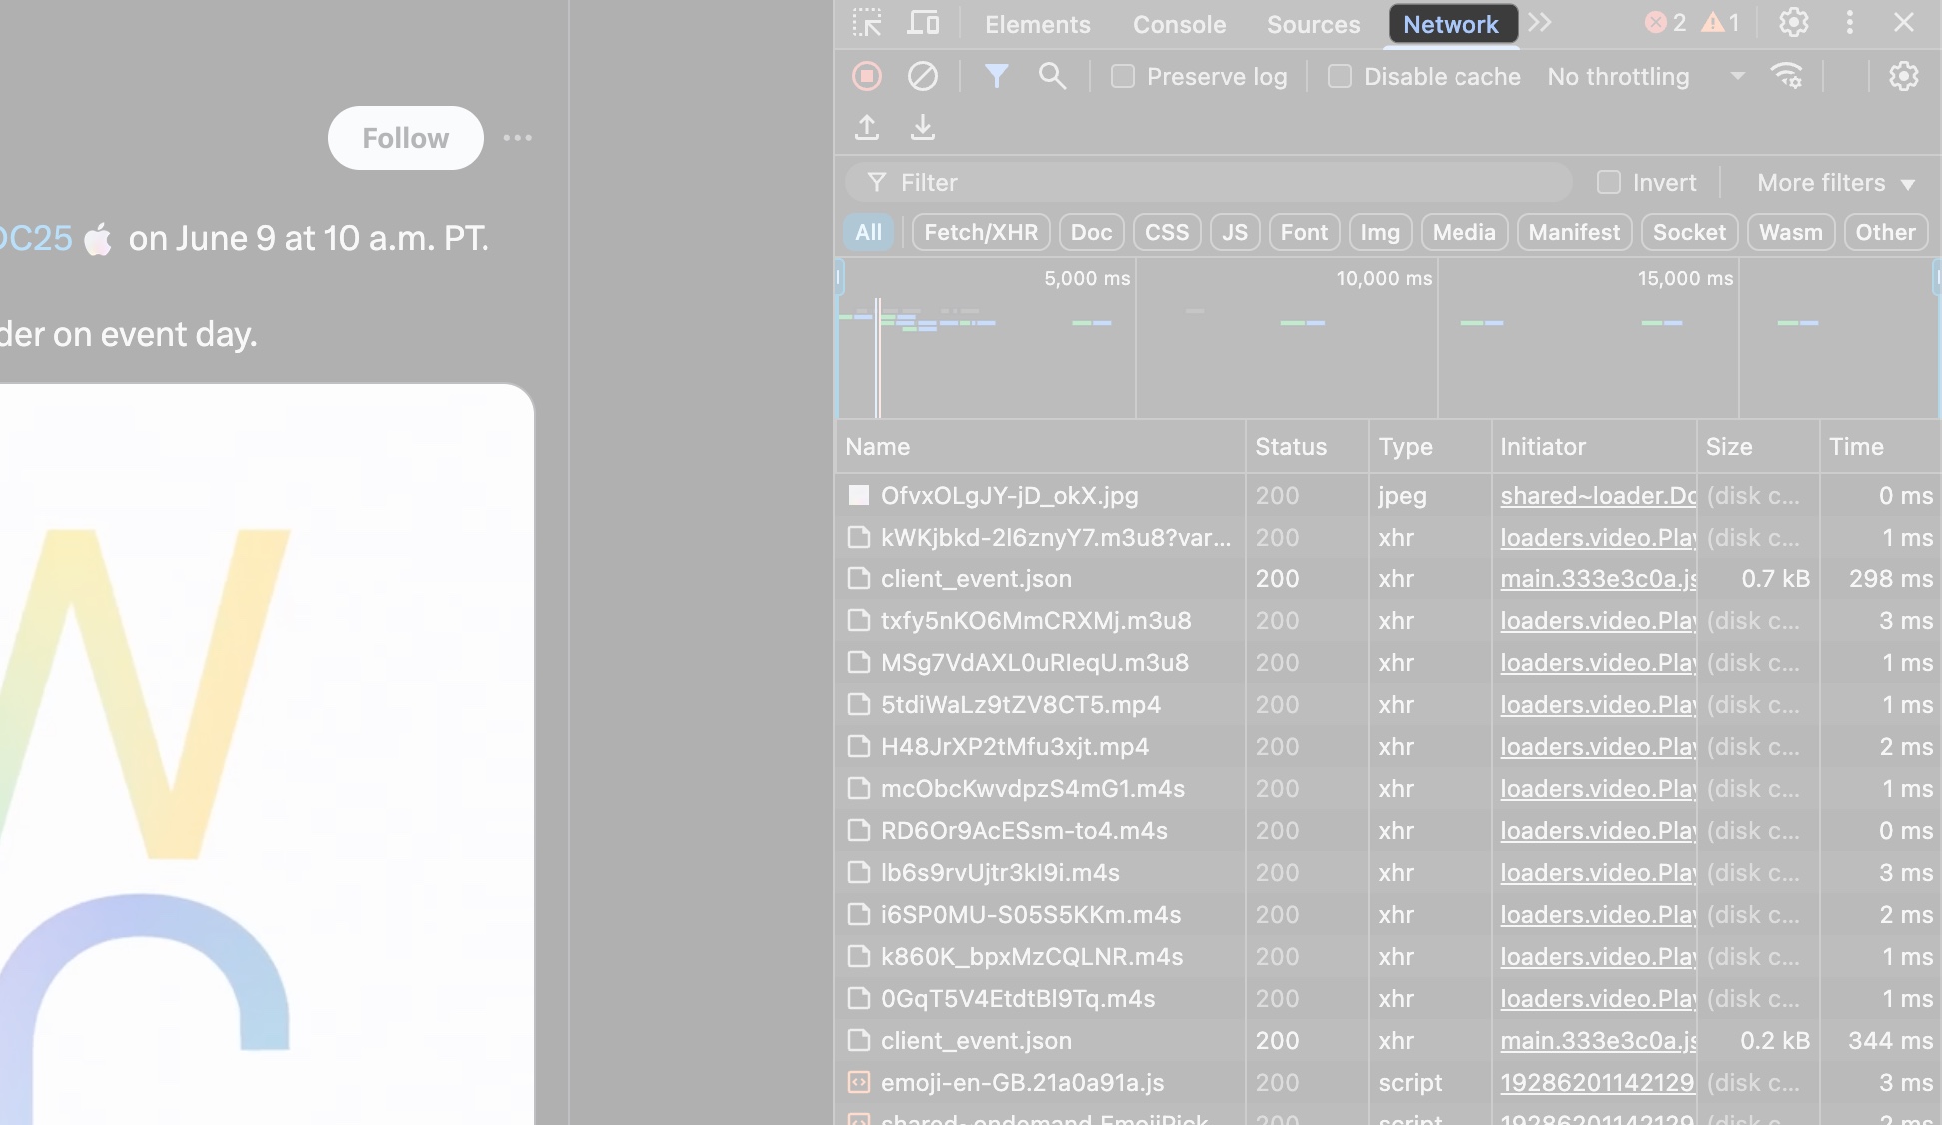
Task: Enable the Invert filter checkbox
Action: [1609, 182]
